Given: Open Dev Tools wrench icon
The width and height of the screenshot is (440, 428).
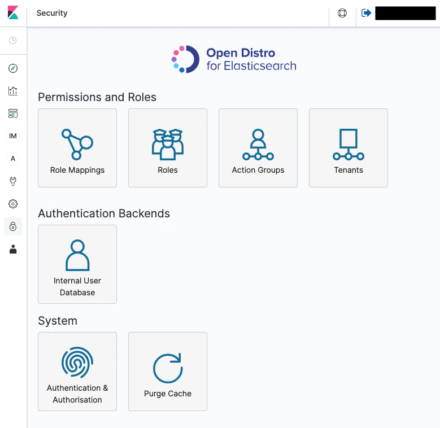Looking at the screenshot, I should 13,181.
